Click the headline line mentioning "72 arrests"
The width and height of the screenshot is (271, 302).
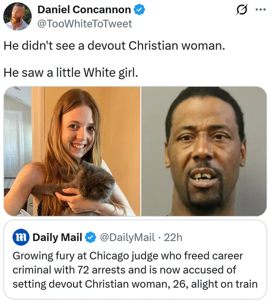pyautogui.click(x=124, y=270)
